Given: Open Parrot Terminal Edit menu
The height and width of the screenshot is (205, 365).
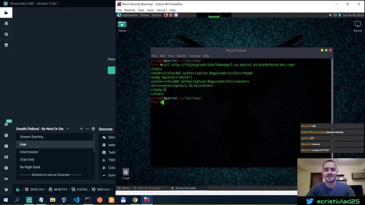Looking at the screenshot, I should (162, 56).
